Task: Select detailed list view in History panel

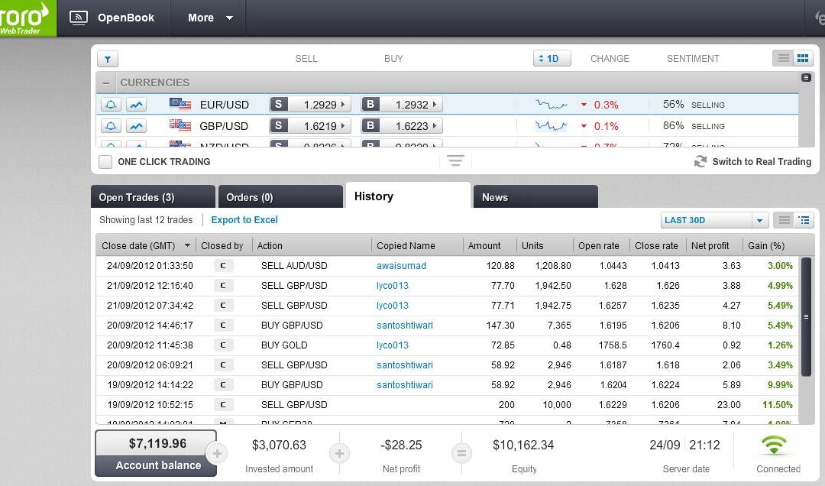Action: 804,220
